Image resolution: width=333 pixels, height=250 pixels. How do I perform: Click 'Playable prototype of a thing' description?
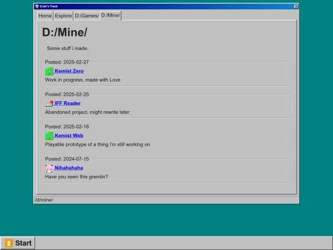(97, 144)
